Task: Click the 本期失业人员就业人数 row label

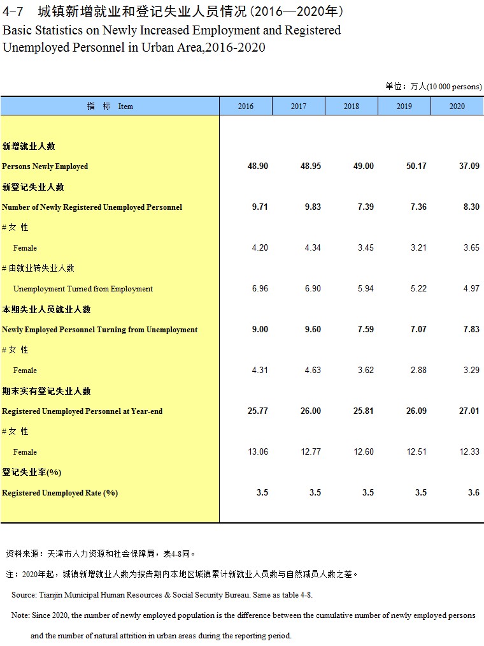Action: tap(46, 309)
